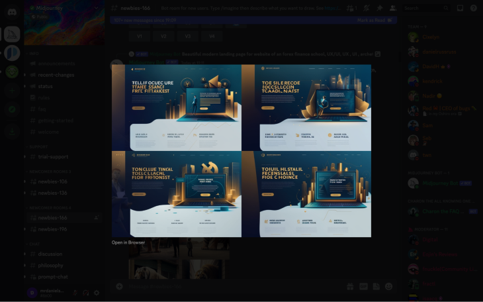
Task: Toggle the member list people icon
Action: click(393, 9)
